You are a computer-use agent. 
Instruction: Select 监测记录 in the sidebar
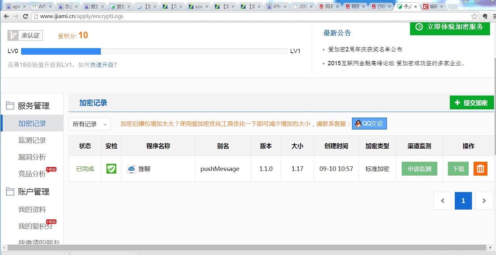click(32, 140)
